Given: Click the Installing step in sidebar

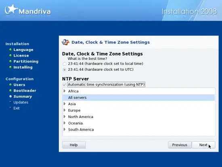Looking at the screenshot, I should (23, 67).
